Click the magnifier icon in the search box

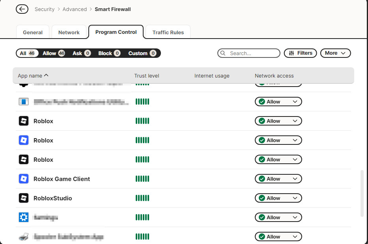(223, 53)
